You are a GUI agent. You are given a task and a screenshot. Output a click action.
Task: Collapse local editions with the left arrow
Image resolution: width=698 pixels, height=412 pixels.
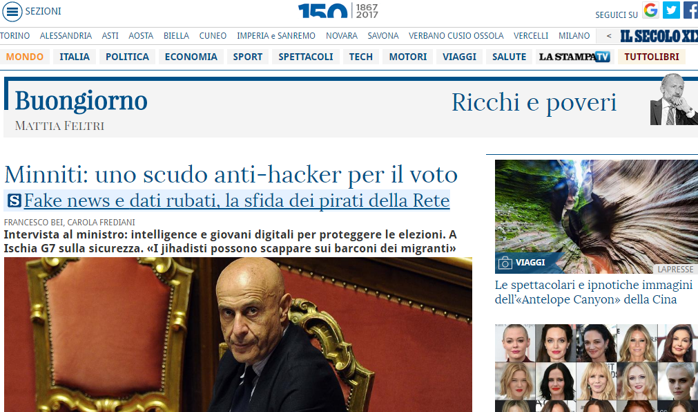(608, 36)
